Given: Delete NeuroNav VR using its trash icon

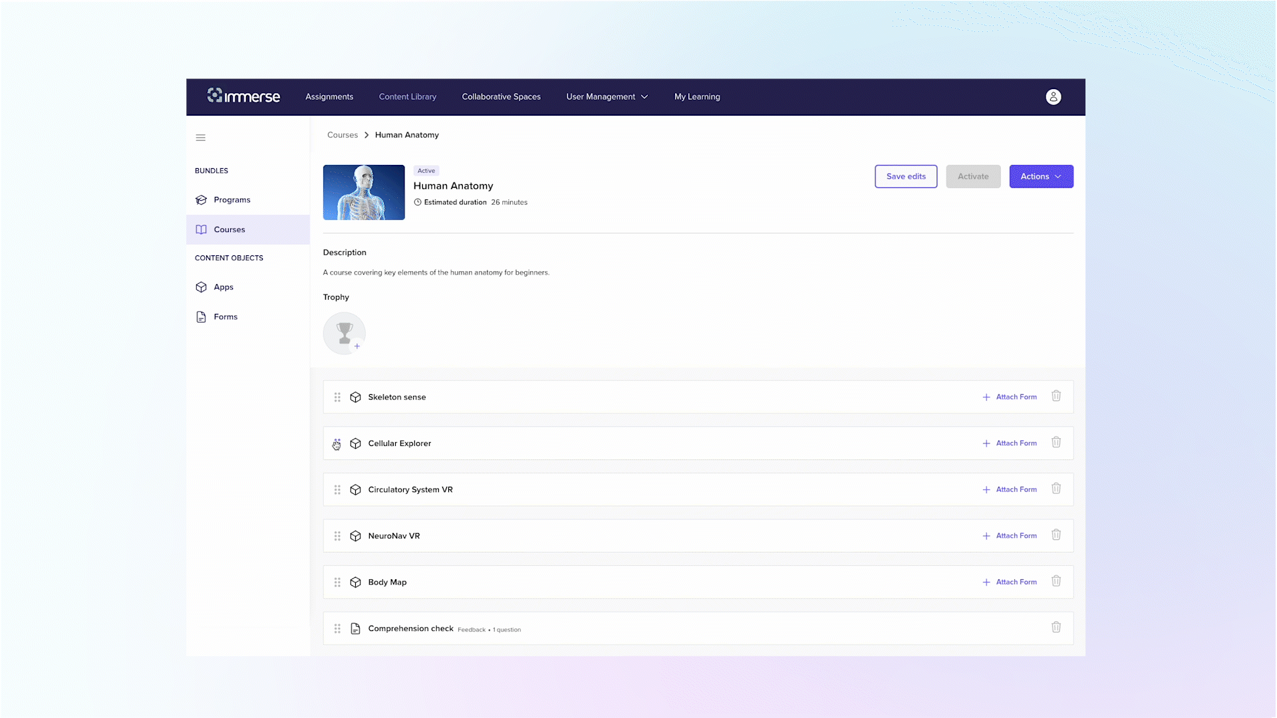Looking at the screenshot, I should click(x=1056, y=535).
